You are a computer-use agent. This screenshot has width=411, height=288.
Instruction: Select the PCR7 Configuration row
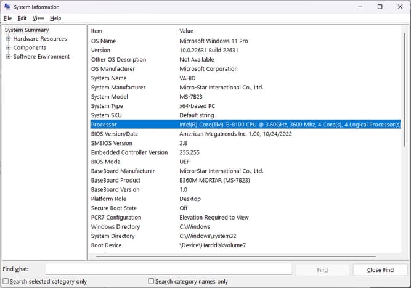(245, 218)
